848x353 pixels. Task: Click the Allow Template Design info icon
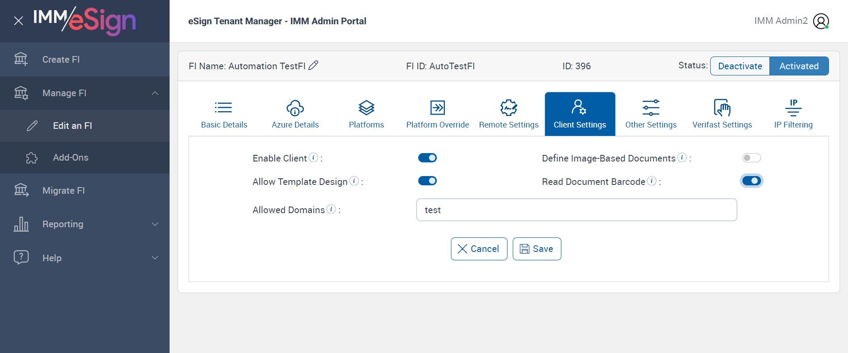(354, 181)
